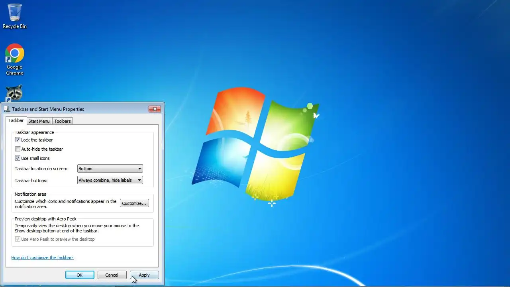510x287 pixels.
Task: Select the Taskbar tab
Action: tap(16, 120)
